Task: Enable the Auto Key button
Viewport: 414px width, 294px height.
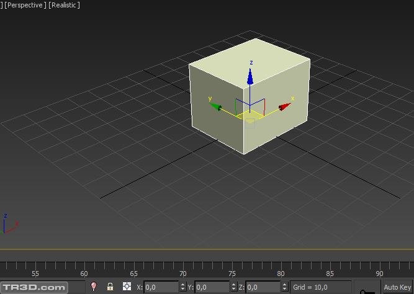Action: pos(397,287)
